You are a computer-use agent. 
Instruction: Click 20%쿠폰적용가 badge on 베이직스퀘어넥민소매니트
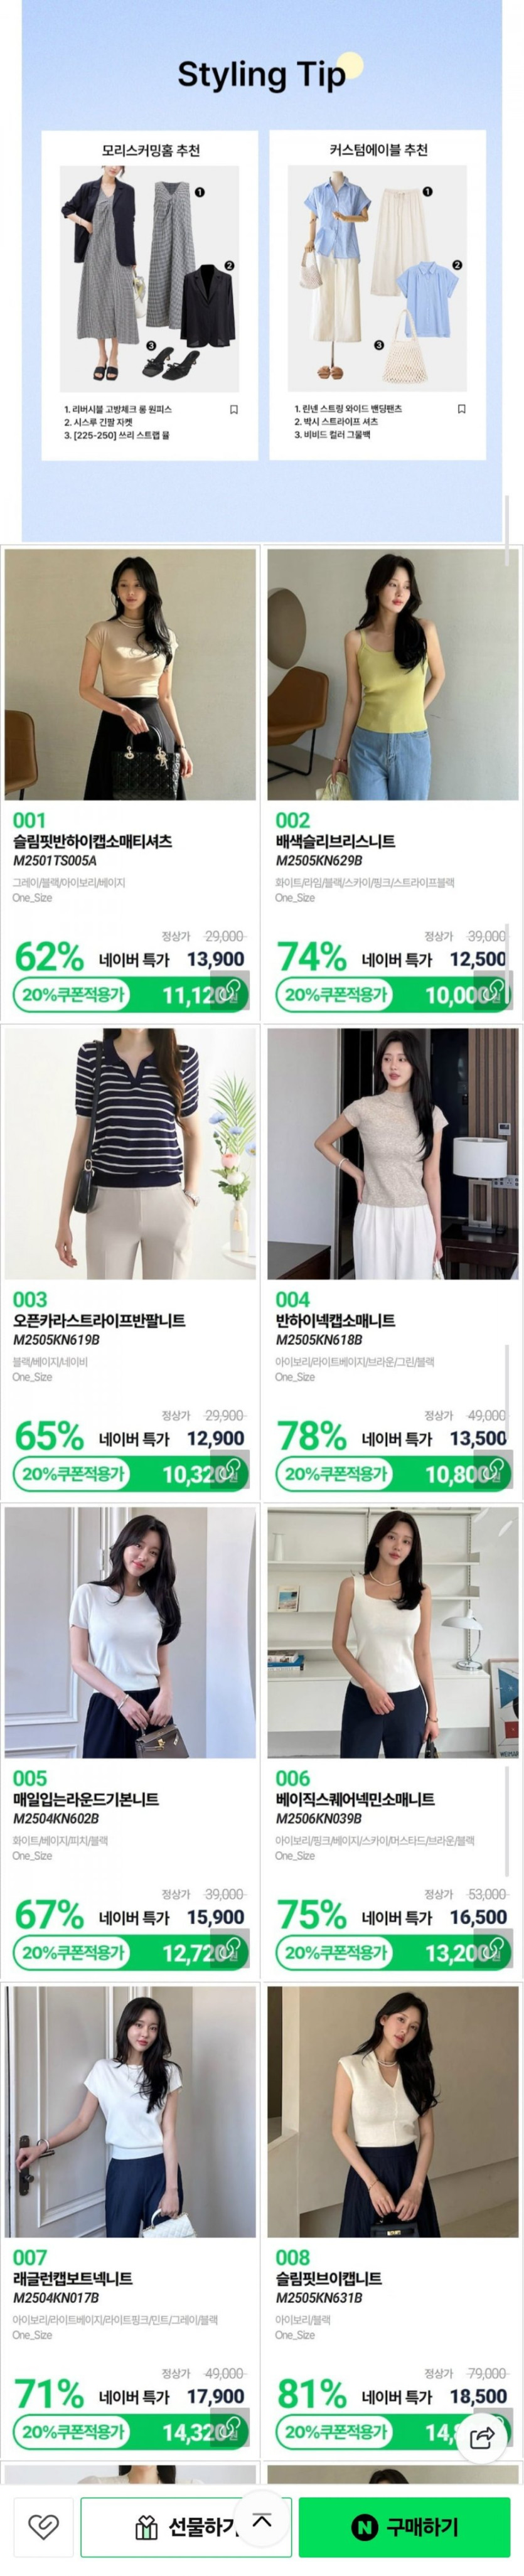(x=336, y=1951)
